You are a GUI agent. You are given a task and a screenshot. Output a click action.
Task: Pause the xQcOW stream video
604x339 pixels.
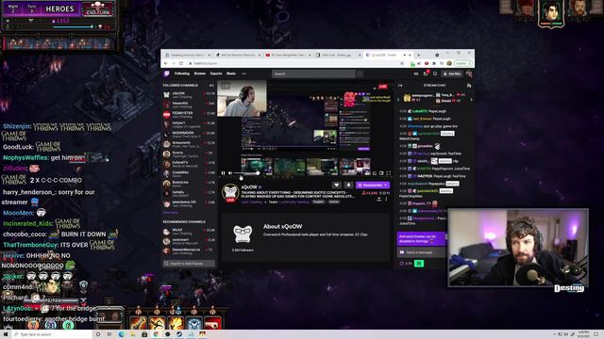[x=223, y=173]
